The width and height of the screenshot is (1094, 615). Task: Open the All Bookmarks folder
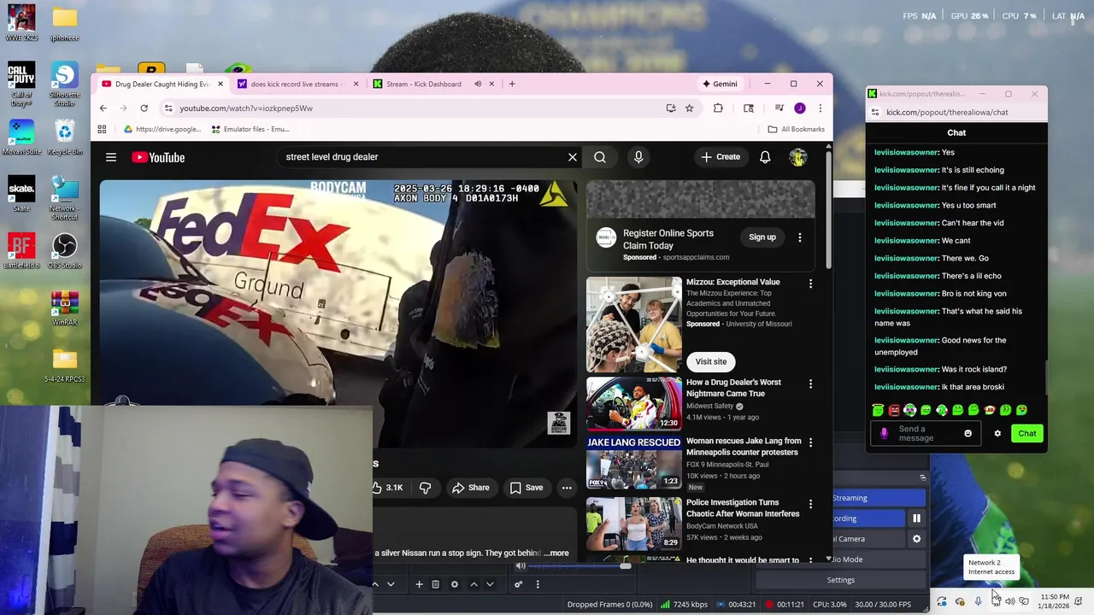(x=797, y=129)
